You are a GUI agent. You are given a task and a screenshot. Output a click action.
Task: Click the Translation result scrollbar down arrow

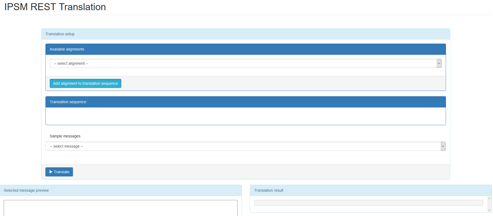coord(490,210)
